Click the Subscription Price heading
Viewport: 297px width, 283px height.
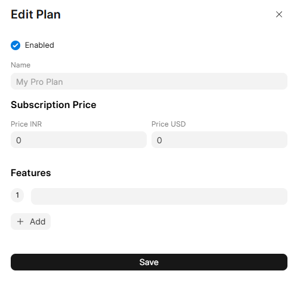(54, 105)
